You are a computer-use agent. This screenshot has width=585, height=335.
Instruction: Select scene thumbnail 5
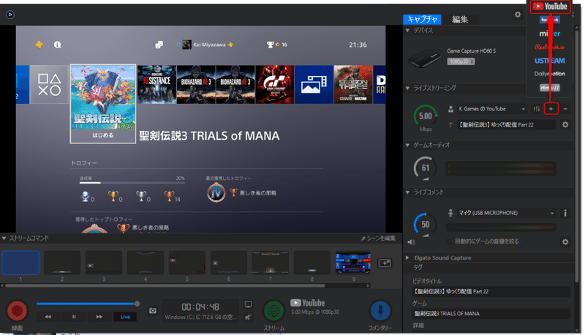[187, 263]
